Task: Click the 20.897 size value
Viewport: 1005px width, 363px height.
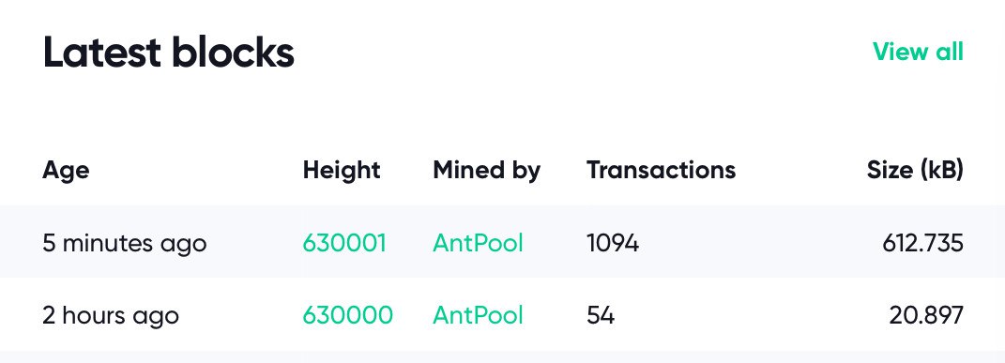Action: tap(926, 315)
